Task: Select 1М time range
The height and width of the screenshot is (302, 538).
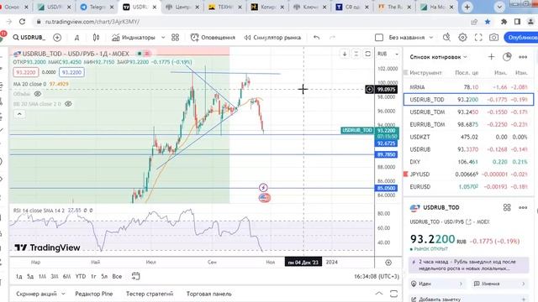Action: pos(42,276)
